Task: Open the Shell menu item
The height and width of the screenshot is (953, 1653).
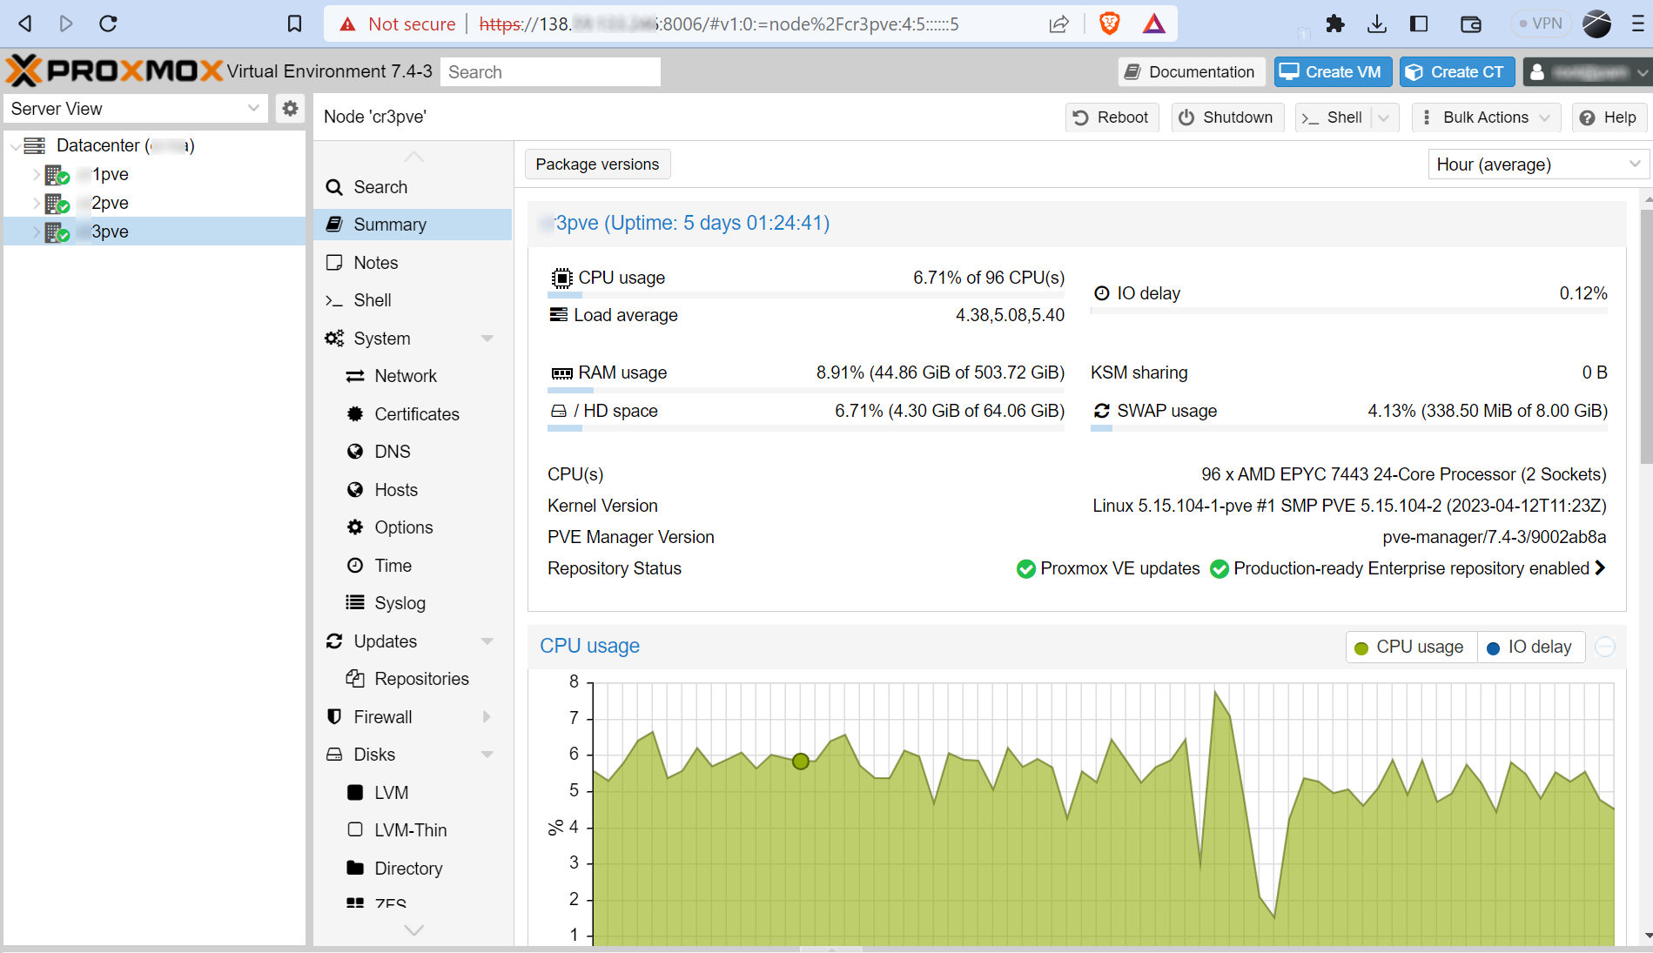Action: (413, 300)
